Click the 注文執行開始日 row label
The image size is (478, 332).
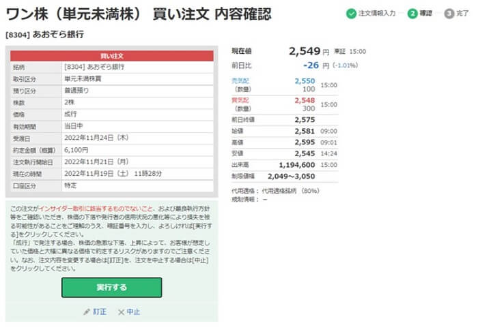click(x=33, y=162)
